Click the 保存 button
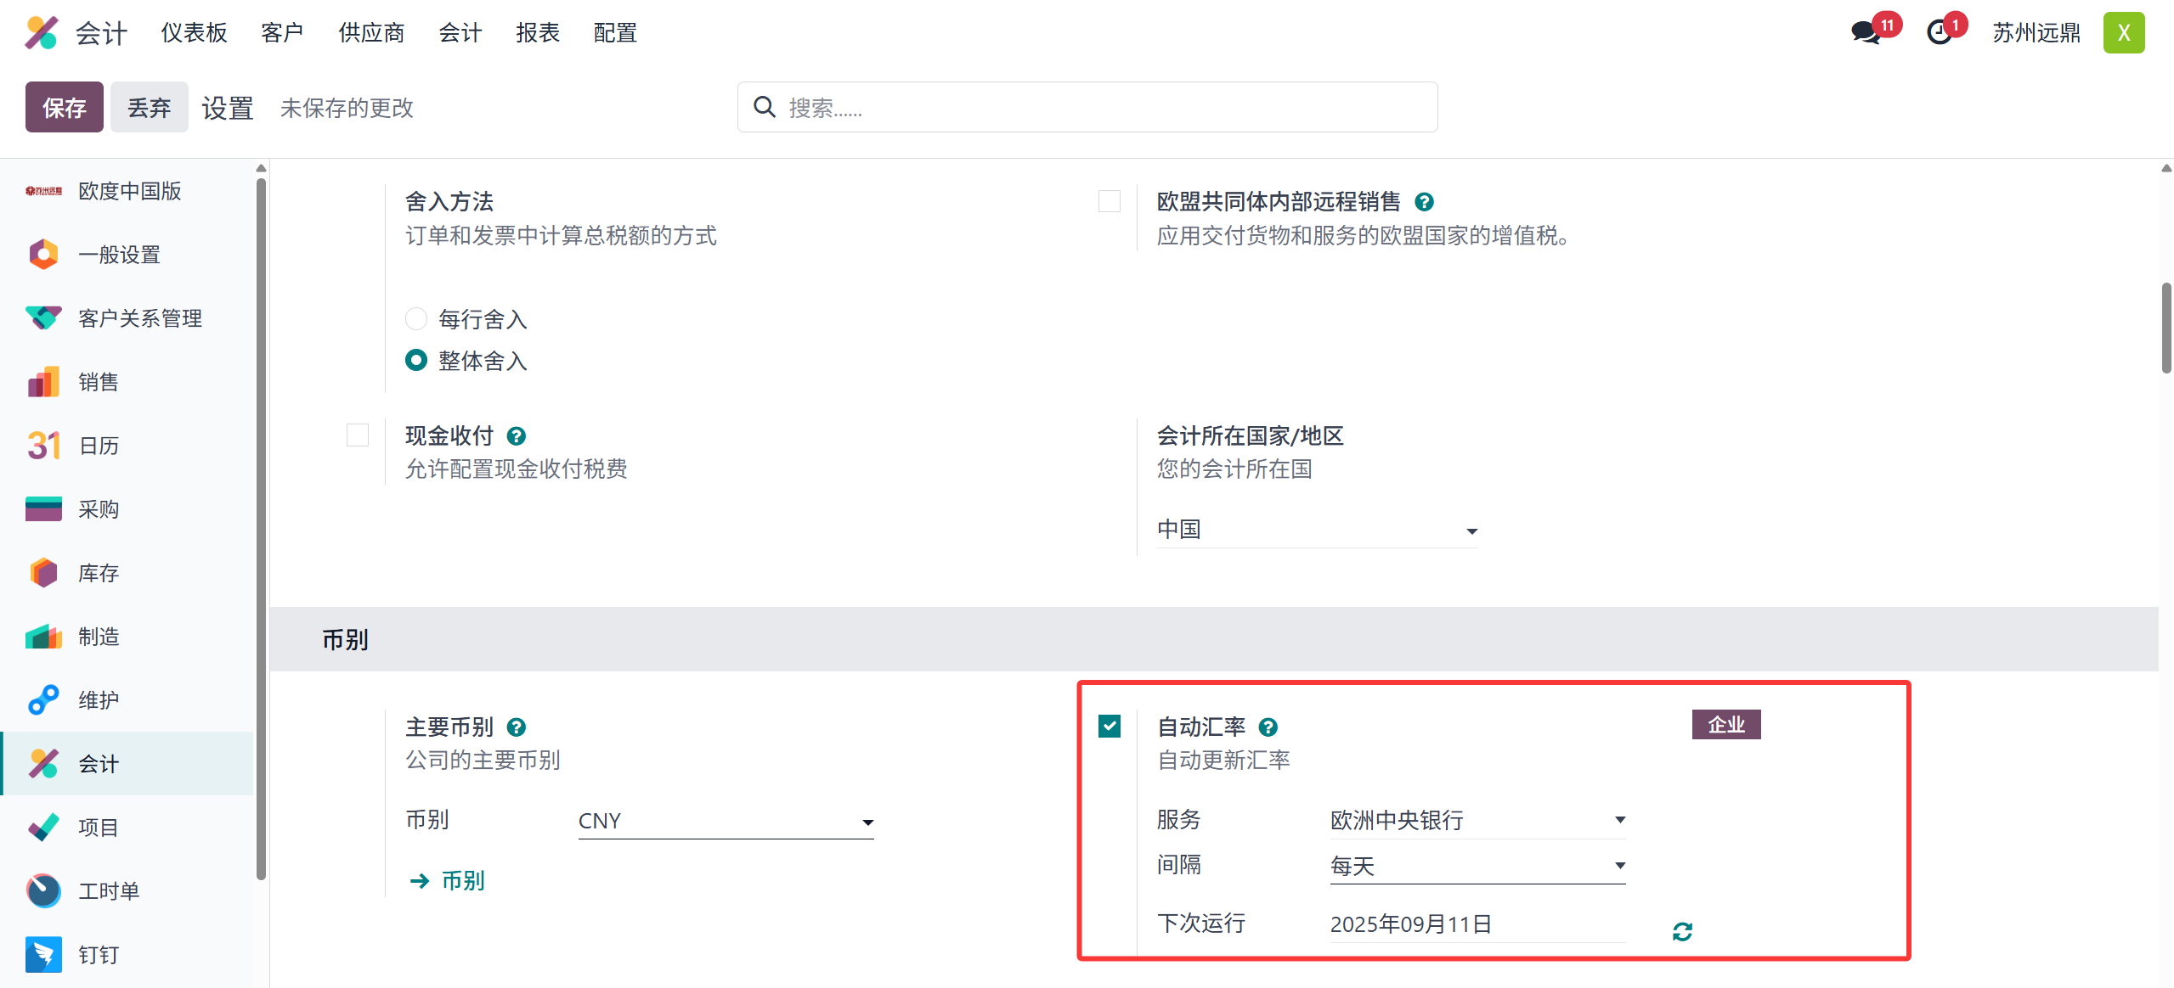2174x988 pixels. coord(64,107)
